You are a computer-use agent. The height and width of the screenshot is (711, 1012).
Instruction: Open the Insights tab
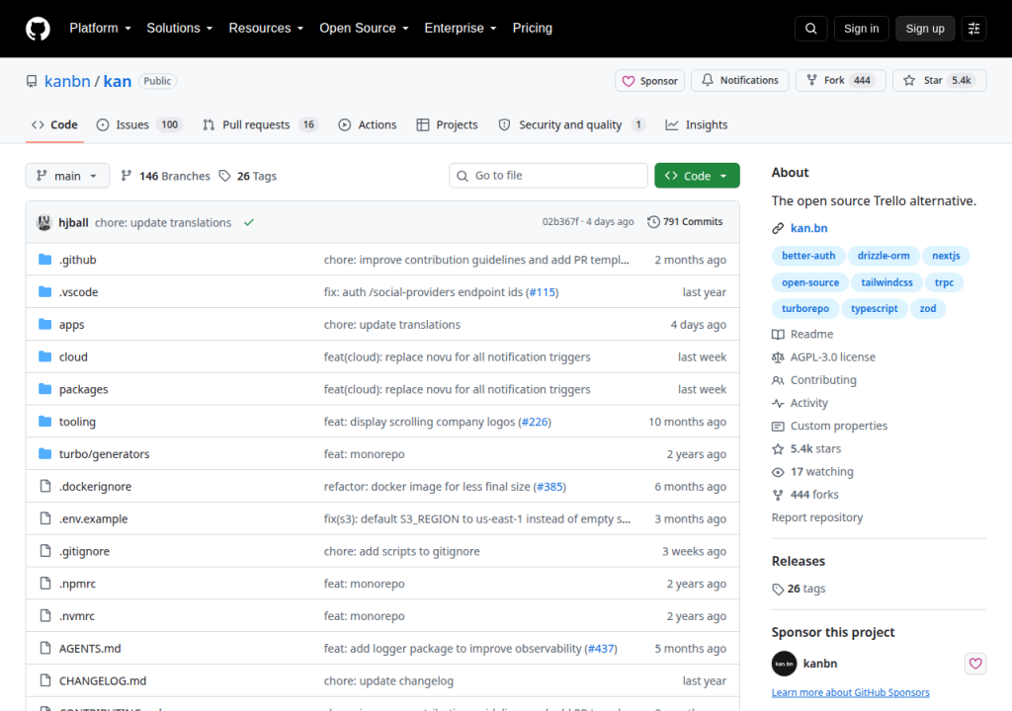click(697, 124)
